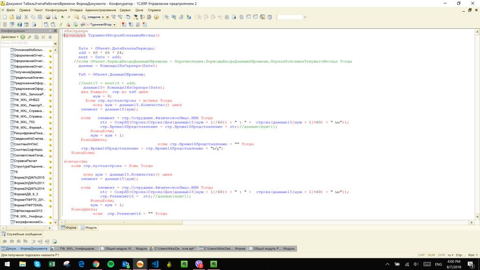480x270 pixels.
Task: Select tree item ПФ_MXL_Т53
Action: click(x=24, y=122)
